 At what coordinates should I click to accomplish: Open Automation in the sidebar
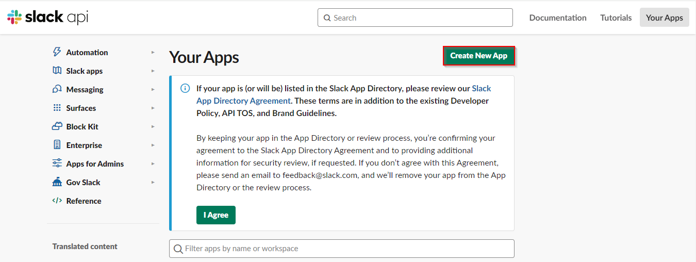[87, 52]
